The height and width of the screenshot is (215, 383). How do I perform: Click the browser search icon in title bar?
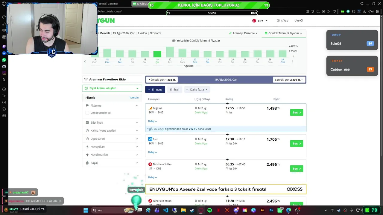click(x=362, y=4)
